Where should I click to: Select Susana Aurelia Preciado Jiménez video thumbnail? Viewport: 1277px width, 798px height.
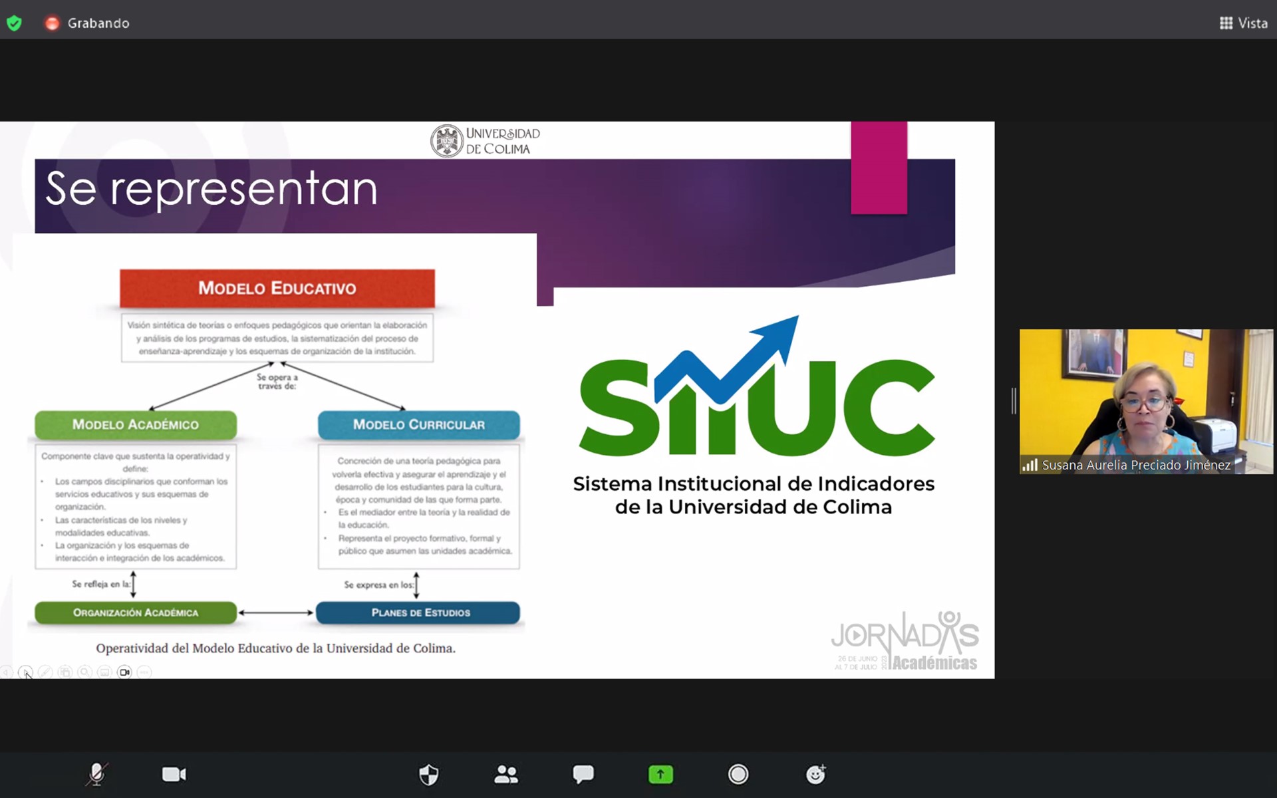(x=1146, y=401)
